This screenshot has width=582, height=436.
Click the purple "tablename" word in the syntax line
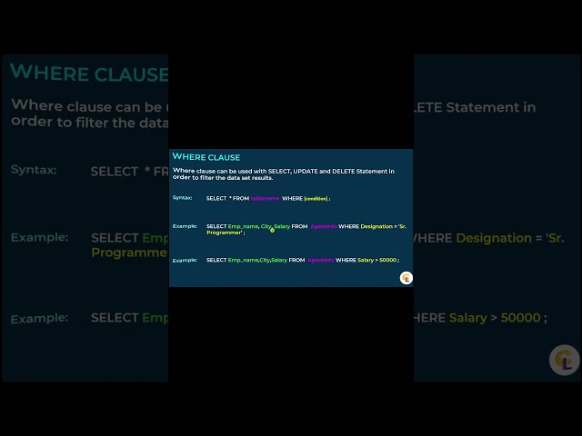[265, 198]
